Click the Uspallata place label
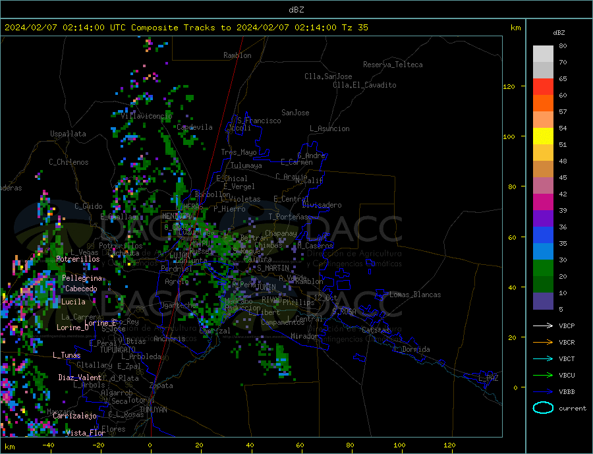 (x=68, y=134)
